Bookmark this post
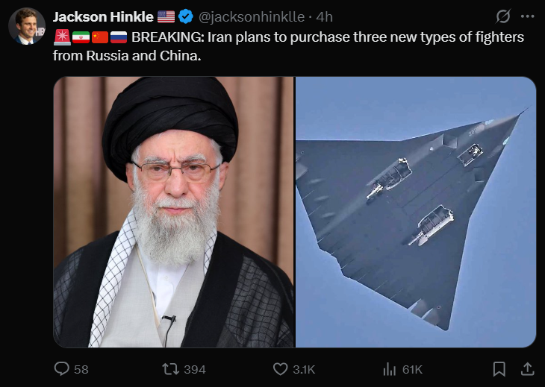 [x=499, y=369]
